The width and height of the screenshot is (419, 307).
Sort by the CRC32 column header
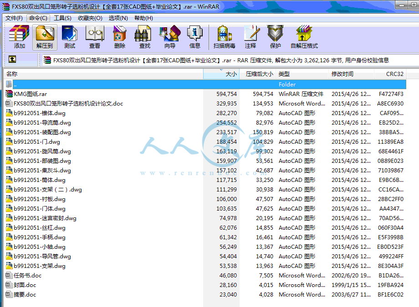390,74
